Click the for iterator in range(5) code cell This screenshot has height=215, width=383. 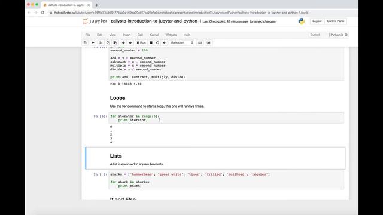pyautogui.click(x=226, y=118)
